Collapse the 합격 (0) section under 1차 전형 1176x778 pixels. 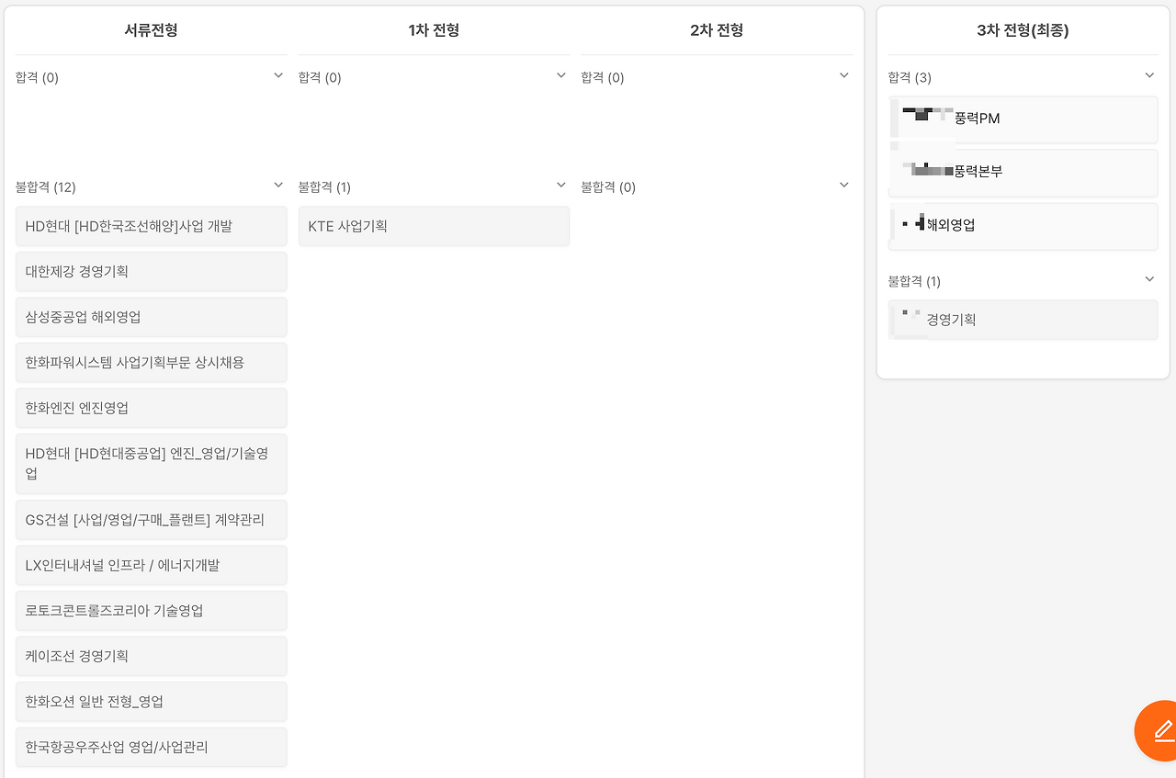coord(560,75)
